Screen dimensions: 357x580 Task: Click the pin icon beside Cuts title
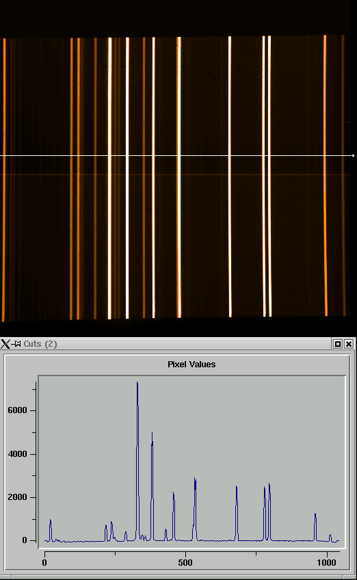16,344
